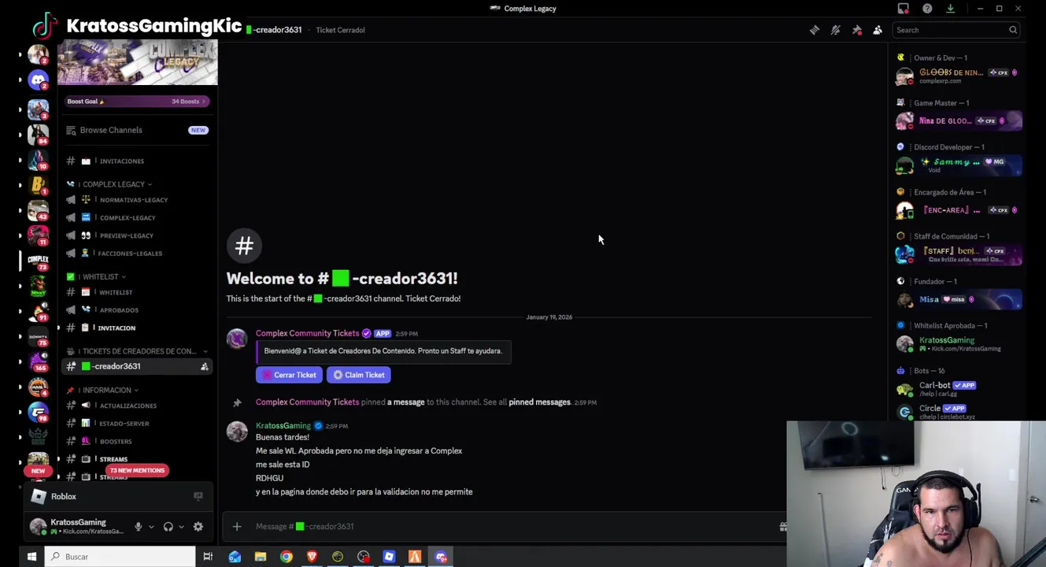Open the Inbox icon in title bar
The width and height of the screenshot is (1046, 567).
coord(904,9)
